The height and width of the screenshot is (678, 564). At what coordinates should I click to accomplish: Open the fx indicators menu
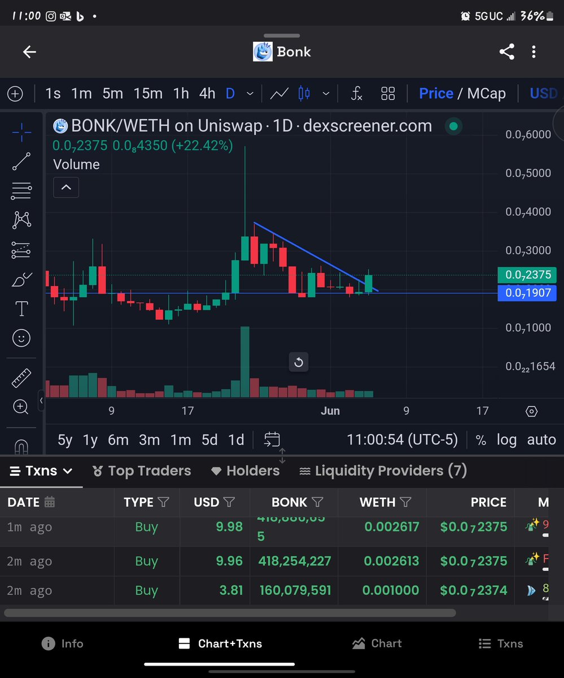click(x=356, y=94)
